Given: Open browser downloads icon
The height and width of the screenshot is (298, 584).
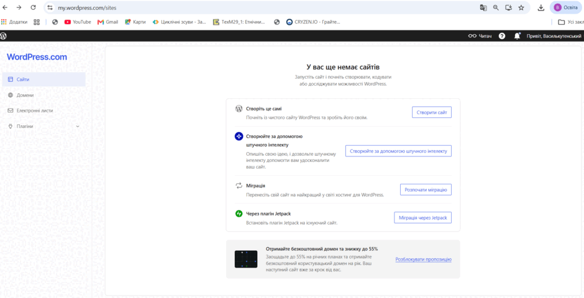Looking at the screenshot, I should click(x=541, y=7).
